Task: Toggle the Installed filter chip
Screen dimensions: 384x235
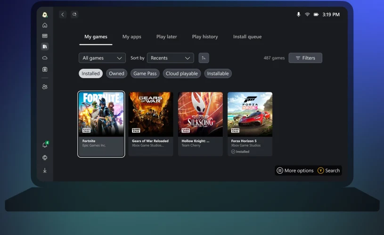Action: [90, 73]
